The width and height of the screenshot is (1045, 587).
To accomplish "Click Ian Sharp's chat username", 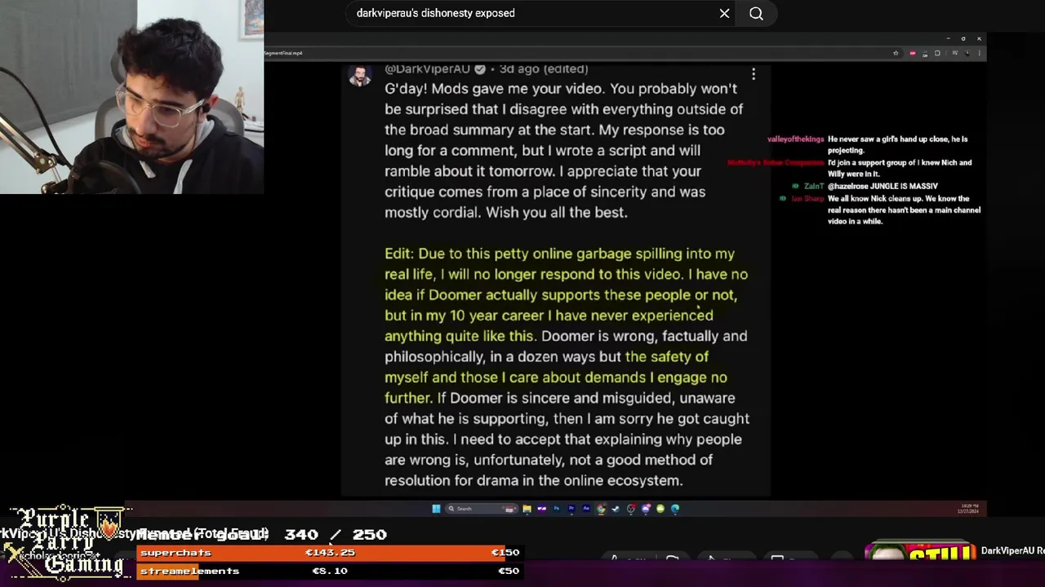I will click(807, 199).
